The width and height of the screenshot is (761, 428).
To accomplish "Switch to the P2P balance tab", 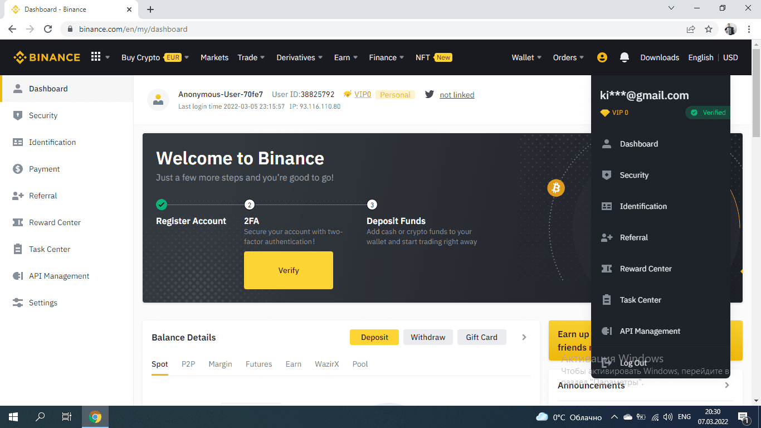I will coord(188,364).
